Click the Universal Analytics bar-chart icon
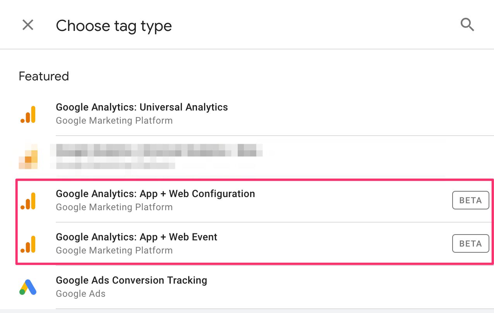Viewport: 494px width, 313px height. click(28, 114)
